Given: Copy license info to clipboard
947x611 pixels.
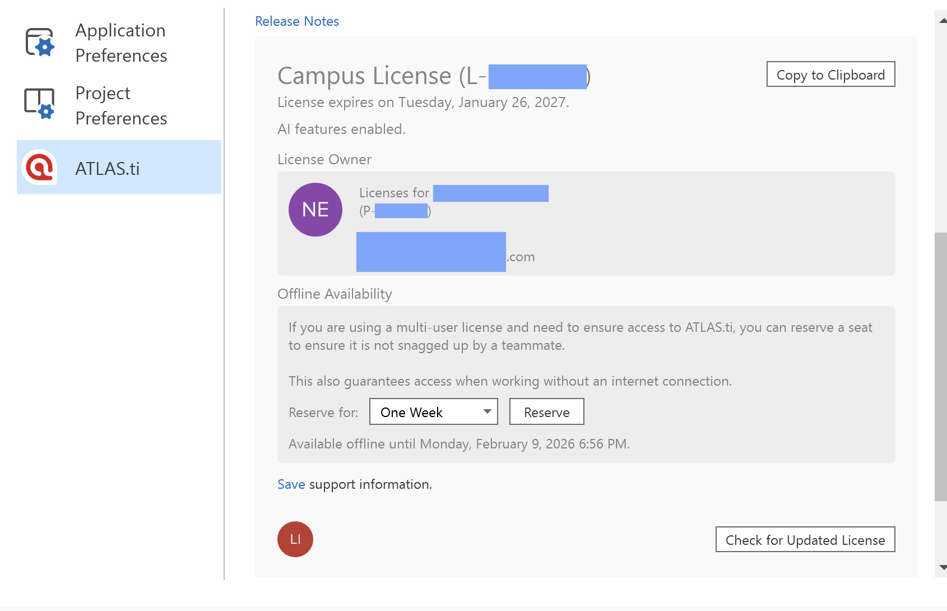Looking at the screenshot, I should [x=830, y=74].
